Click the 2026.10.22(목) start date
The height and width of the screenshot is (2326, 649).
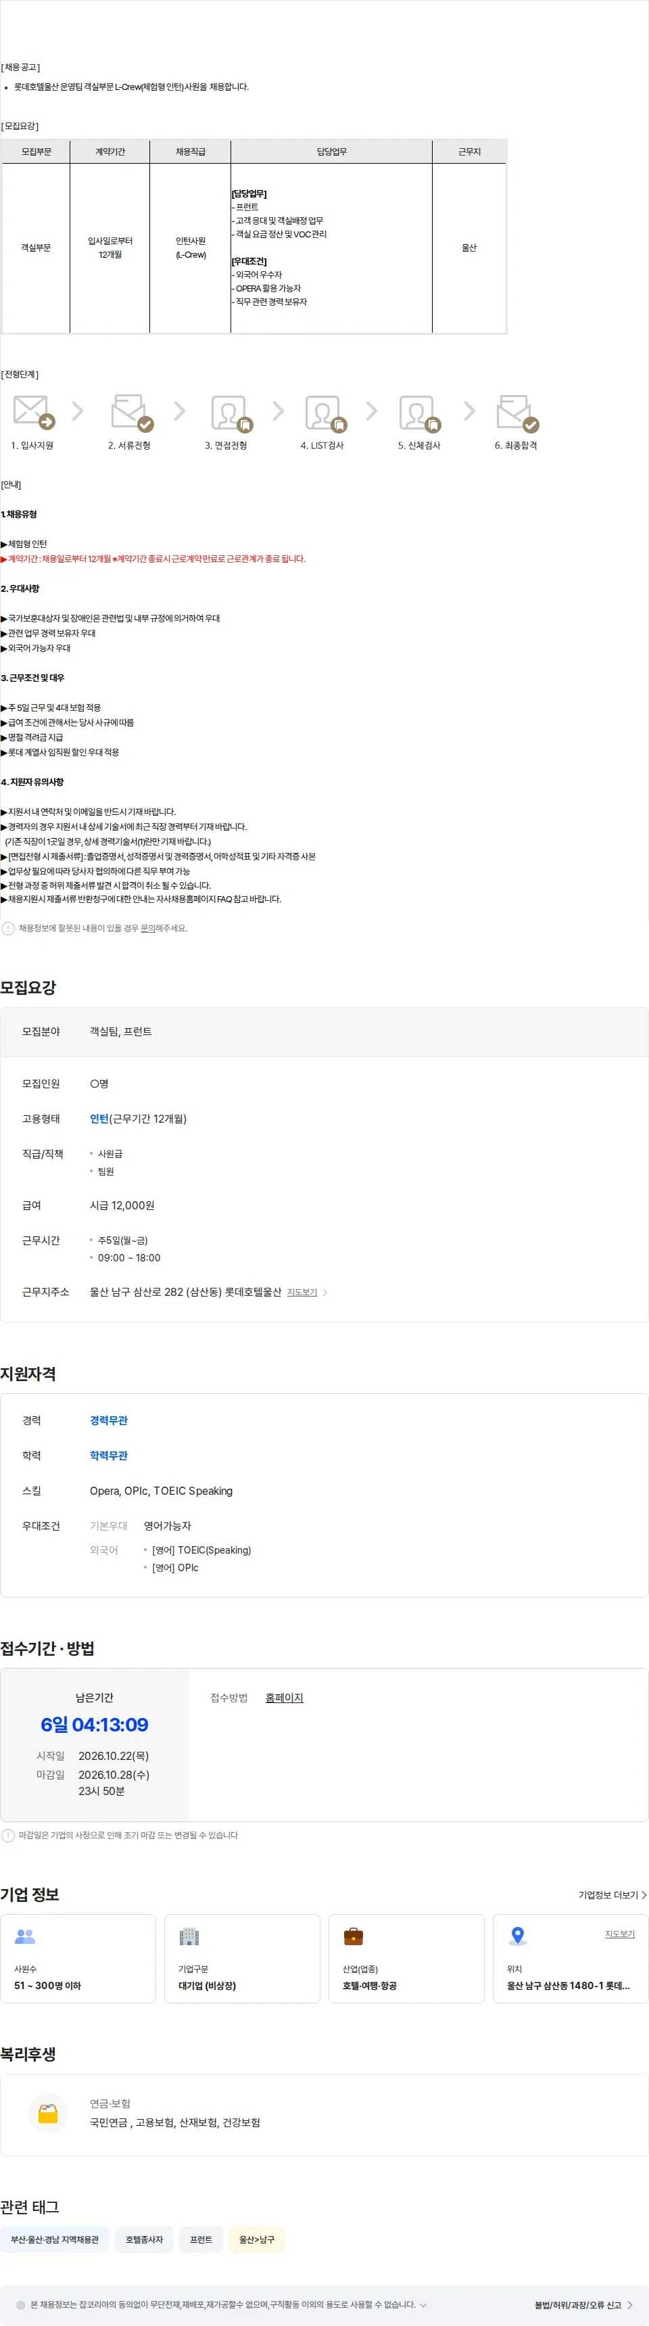pos(114,1755)
